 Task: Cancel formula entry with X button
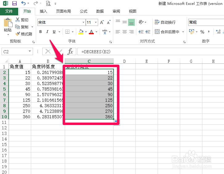point(48,51)
